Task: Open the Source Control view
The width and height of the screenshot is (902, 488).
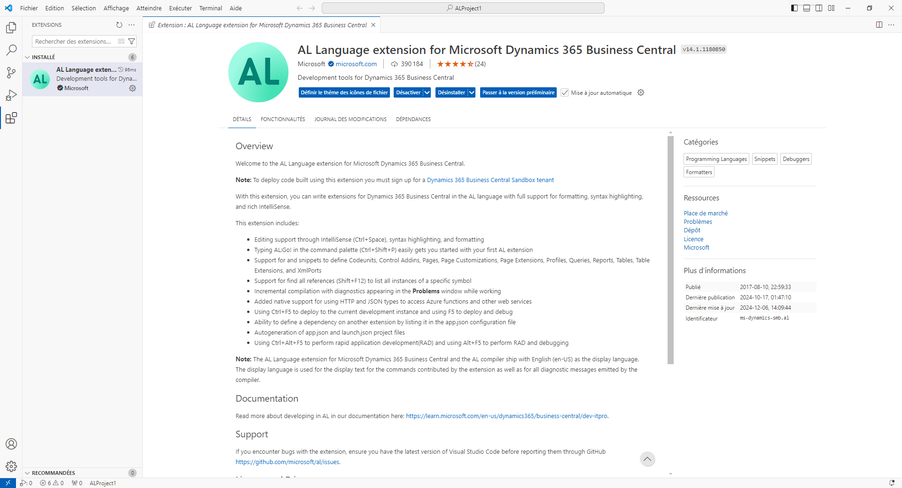Action: click(11, 73)
